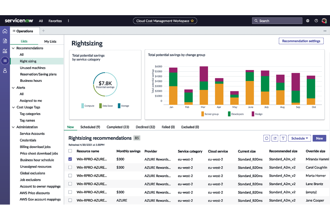This screenshot has height=220, width=330.
Task: Open Recommendation settings
Action: (301, 41)
